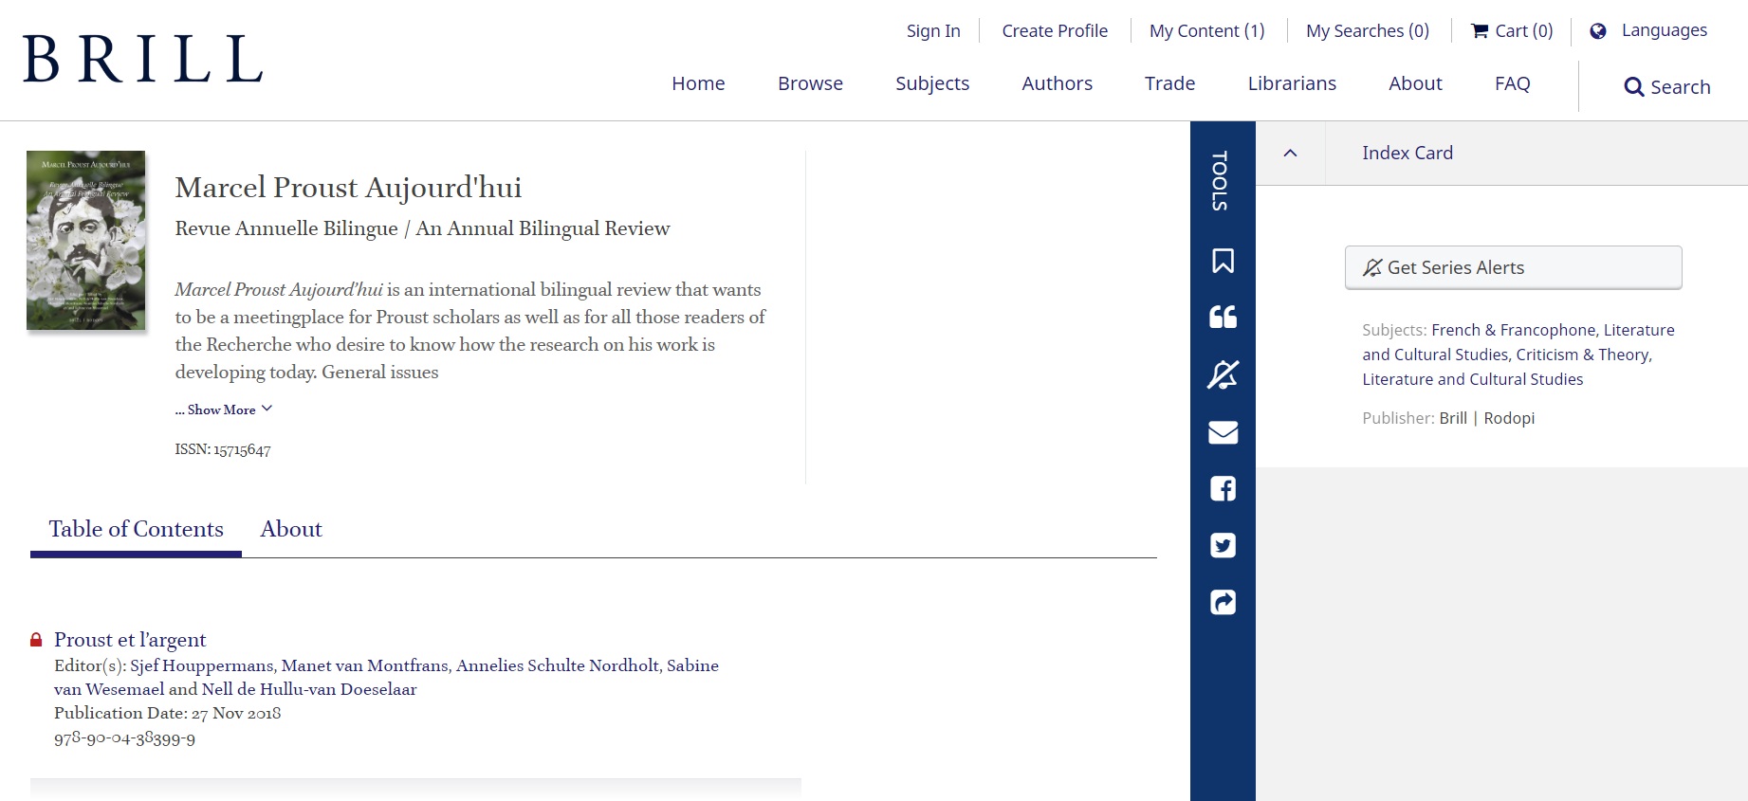This screenshot has width=1748, height=801.
Task: Click the Publication Date 27 Nov 2018 text
Action: point(168,713)
